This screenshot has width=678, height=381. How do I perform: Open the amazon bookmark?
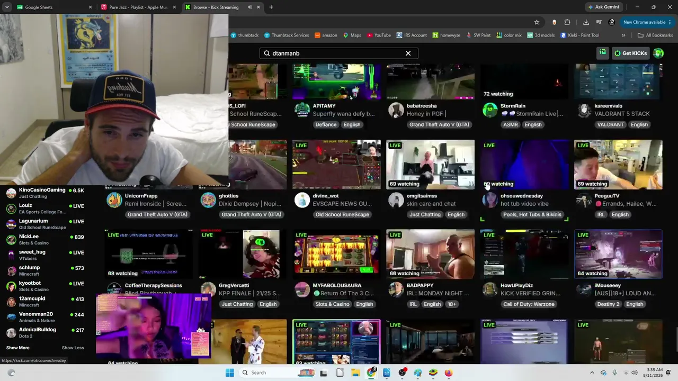click(x=326, y=35)
